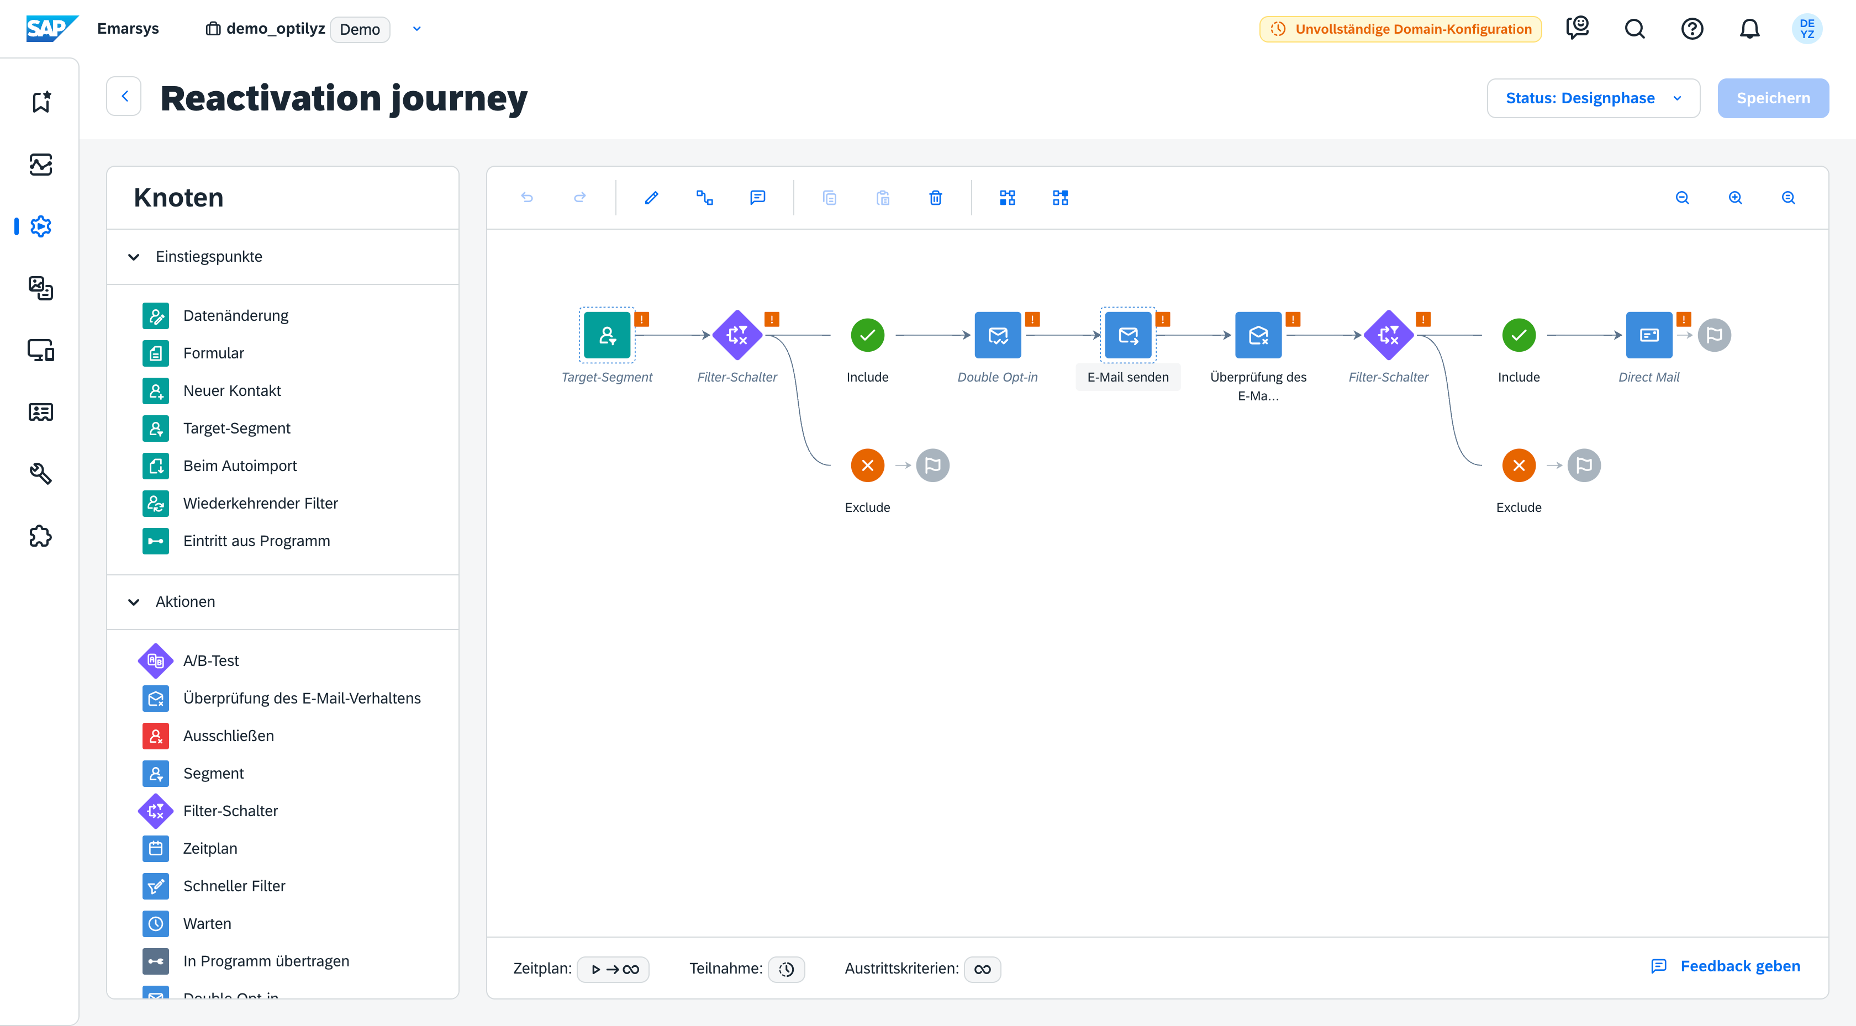Collapse the Aktionen section
The height and width of the screenshot is (1026, 1856).
tap(134, 601)
